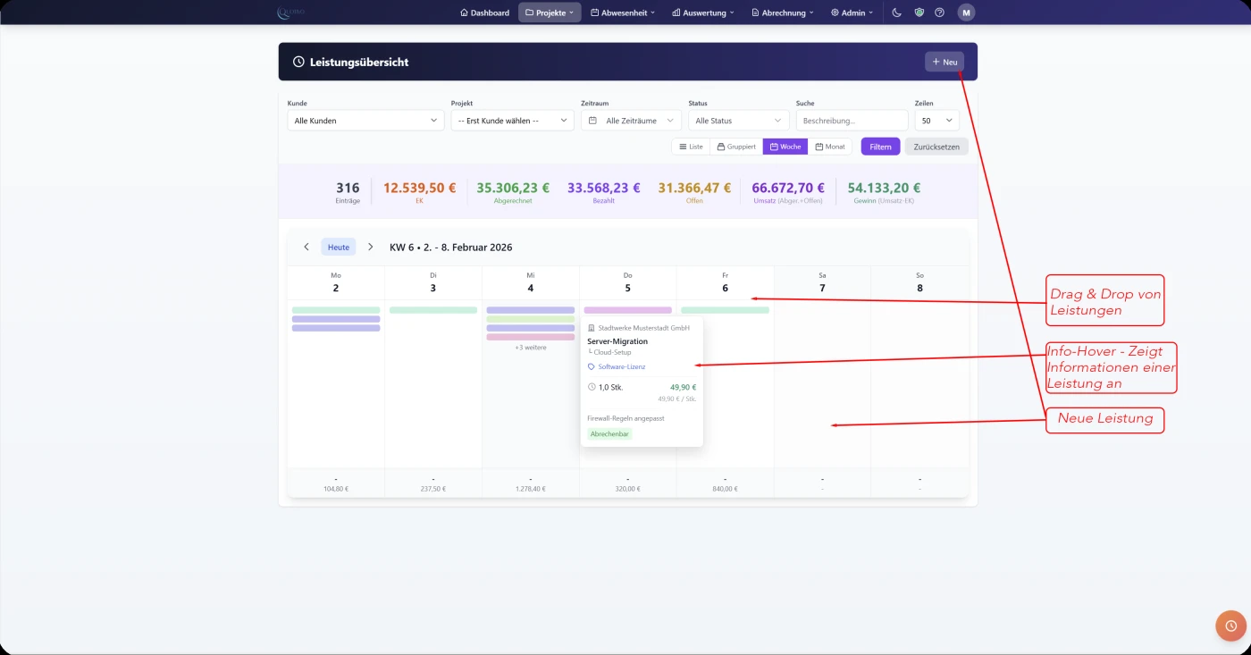Open the Auswertung menu
Screen dimensions: 1251x655
click(x=703, y=13)
